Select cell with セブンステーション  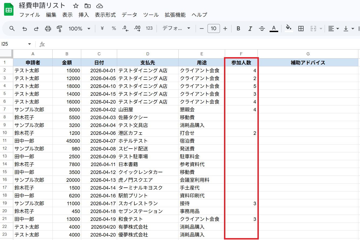(148, 211)
